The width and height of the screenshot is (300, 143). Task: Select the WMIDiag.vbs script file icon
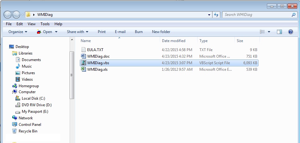coord(83,63)
